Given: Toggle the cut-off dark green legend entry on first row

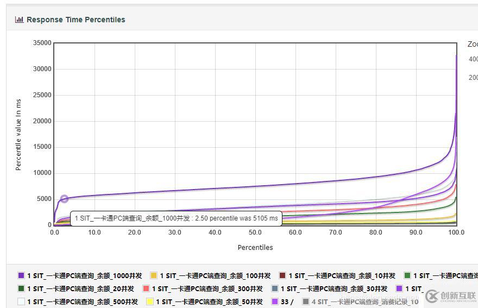Looking at the screenshot, I should (441, 275).
